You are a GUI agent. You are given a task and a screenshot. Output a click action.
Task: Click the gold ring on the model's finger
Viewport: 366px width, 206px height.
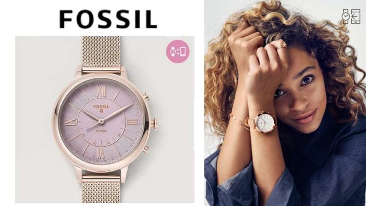coord(281,45)
